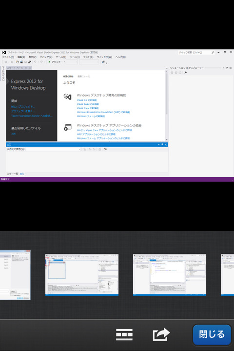This screenshot has width=234, height=351.
Task: Tap the blue 閉じる close button
Action: tap(212, 334)
